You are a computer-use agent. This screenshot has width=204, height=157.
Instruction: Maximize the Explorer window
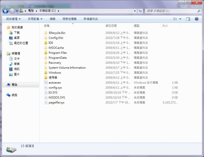tap(188, 3)
